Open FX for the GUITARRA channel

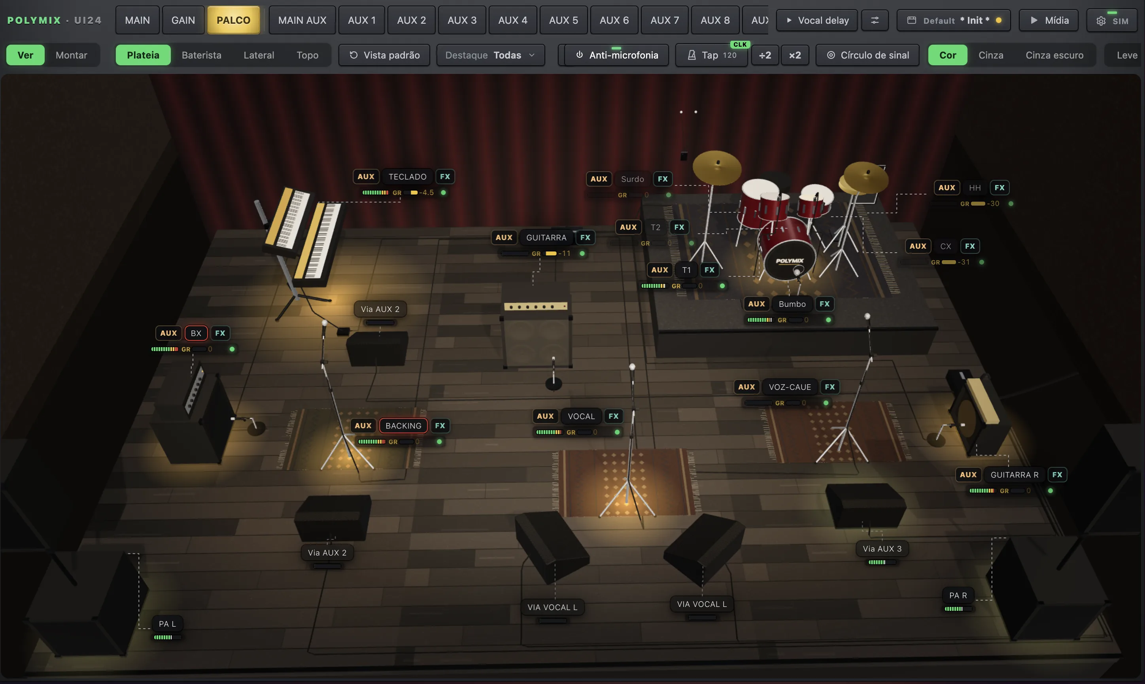[585, 237]
